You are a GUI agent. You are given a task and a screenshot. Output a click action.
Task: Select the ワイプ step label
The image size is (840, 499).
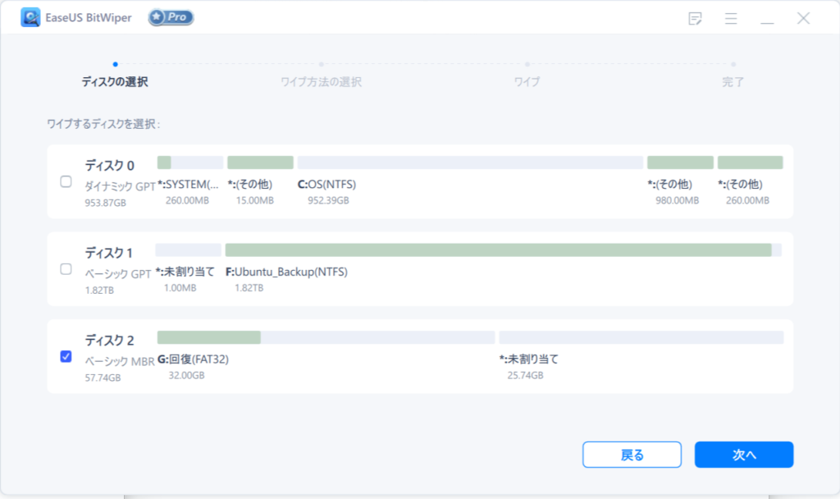[527, 82]
